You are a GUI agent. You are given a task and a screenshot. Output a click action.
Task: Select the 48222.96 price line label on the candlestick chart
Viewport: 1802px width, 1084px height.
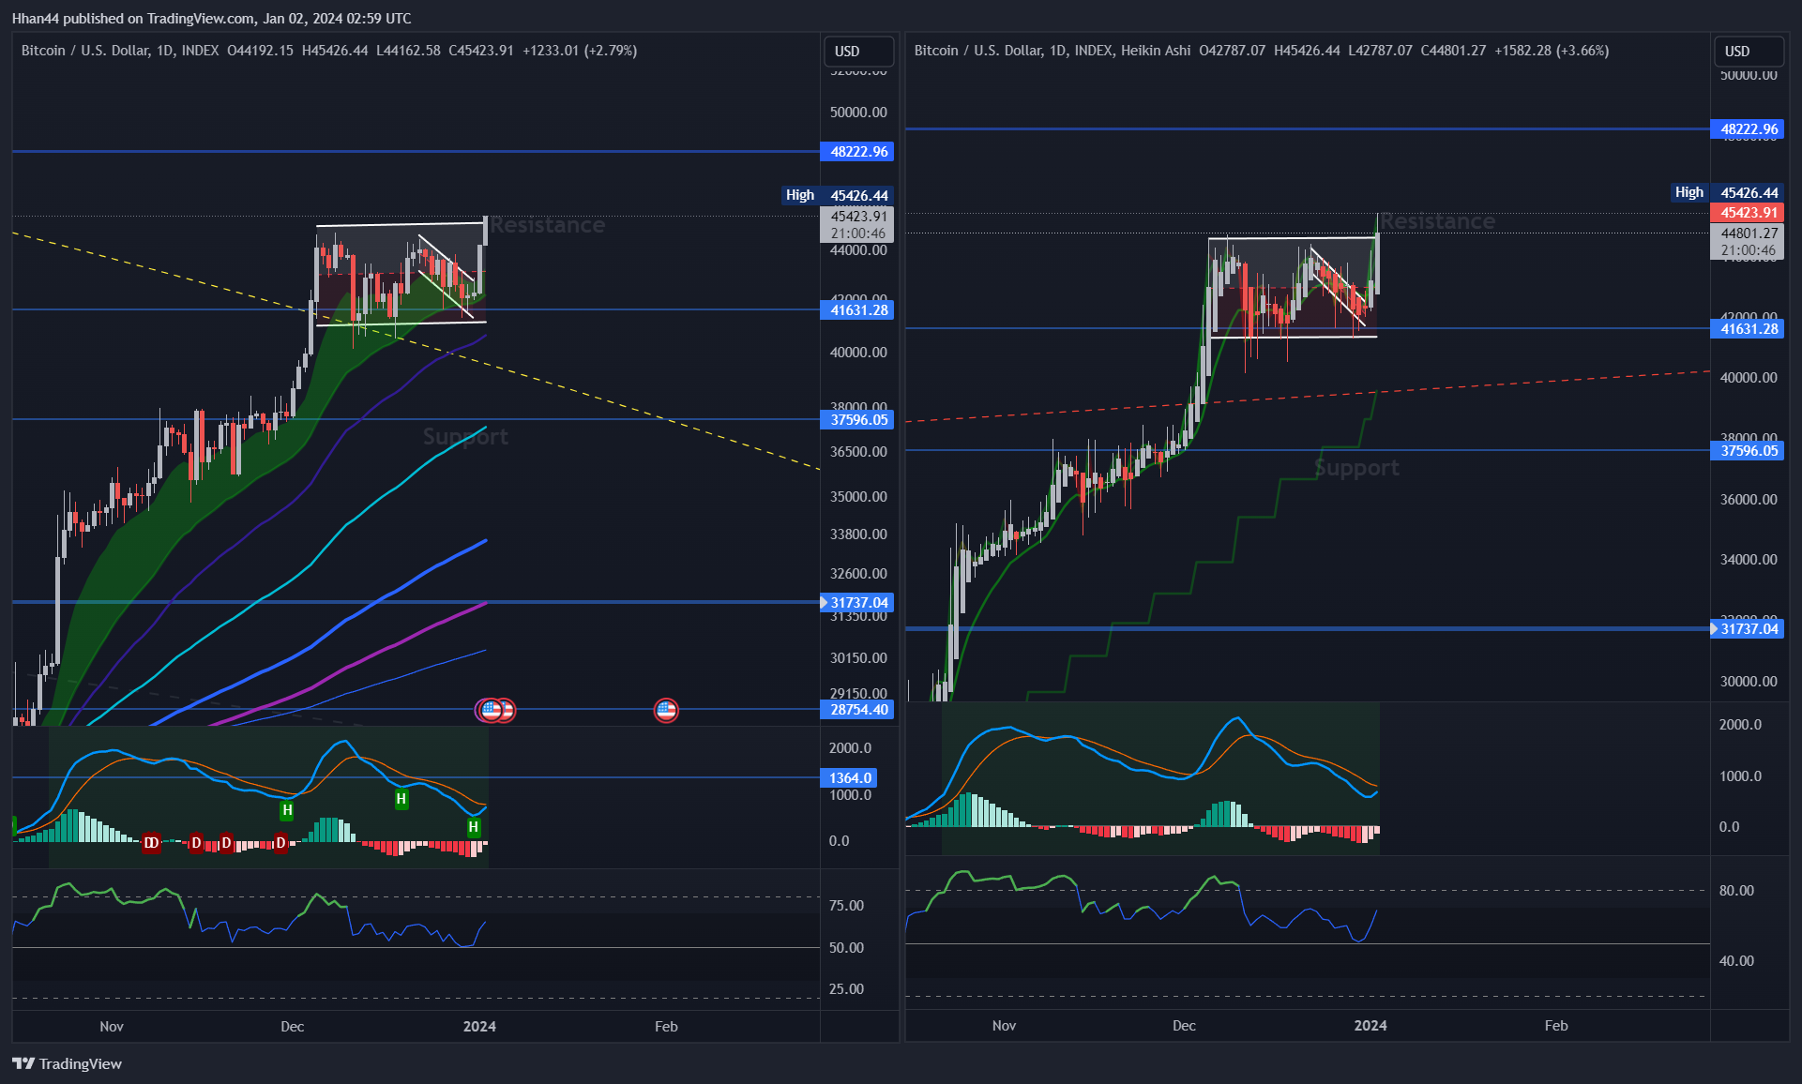(858, 152)
